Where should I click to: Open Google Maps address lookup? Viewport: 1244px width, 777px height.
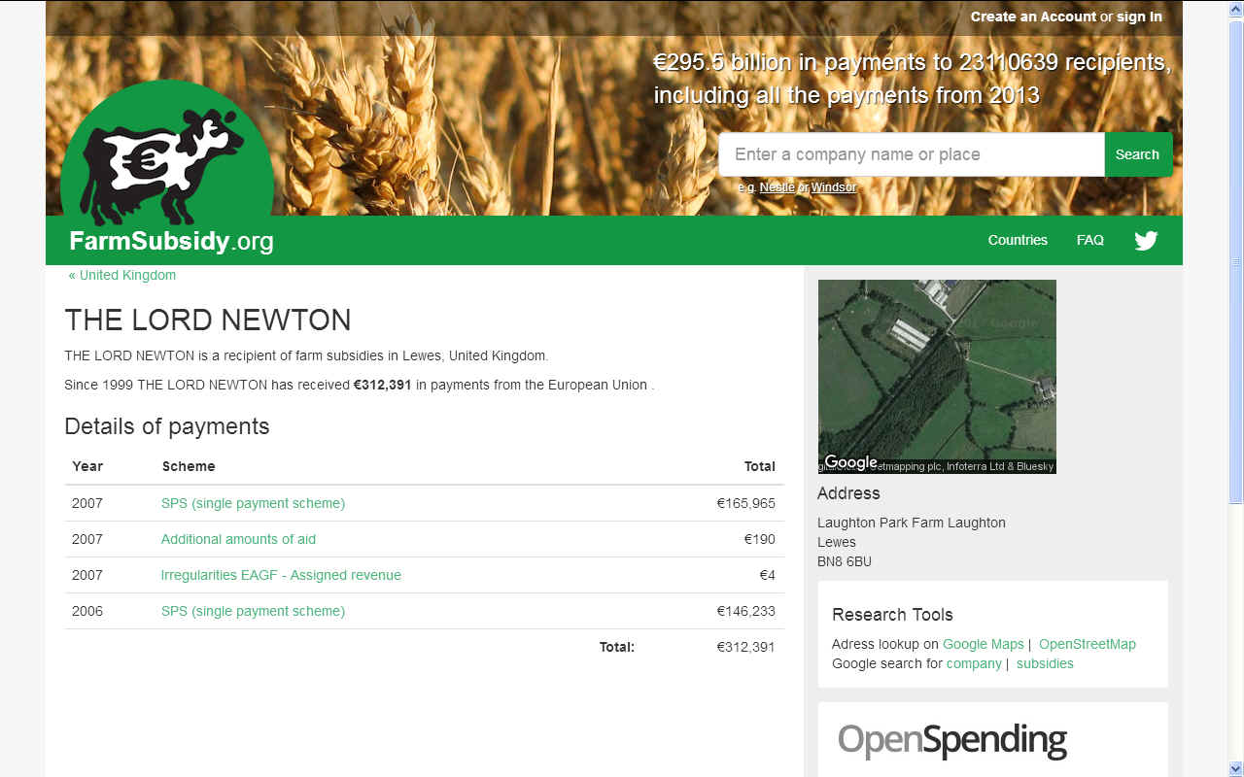tap(984, 644)
